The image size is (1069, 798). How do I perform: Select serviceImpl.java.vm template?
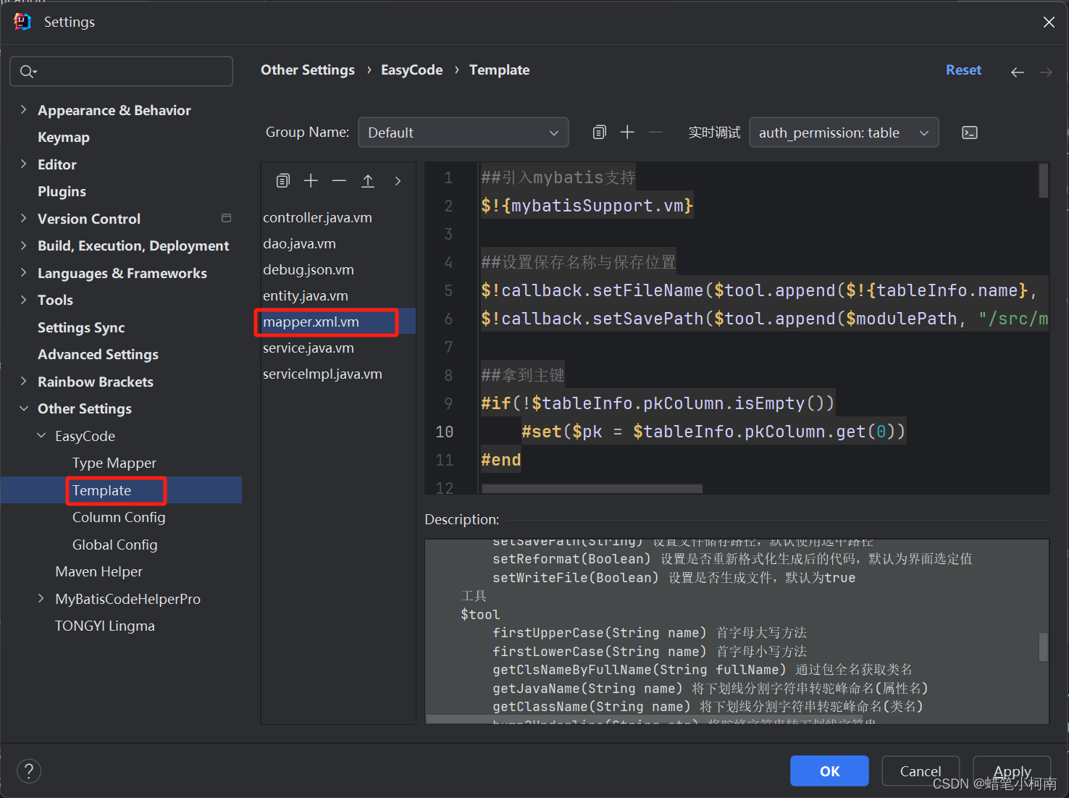322,374
